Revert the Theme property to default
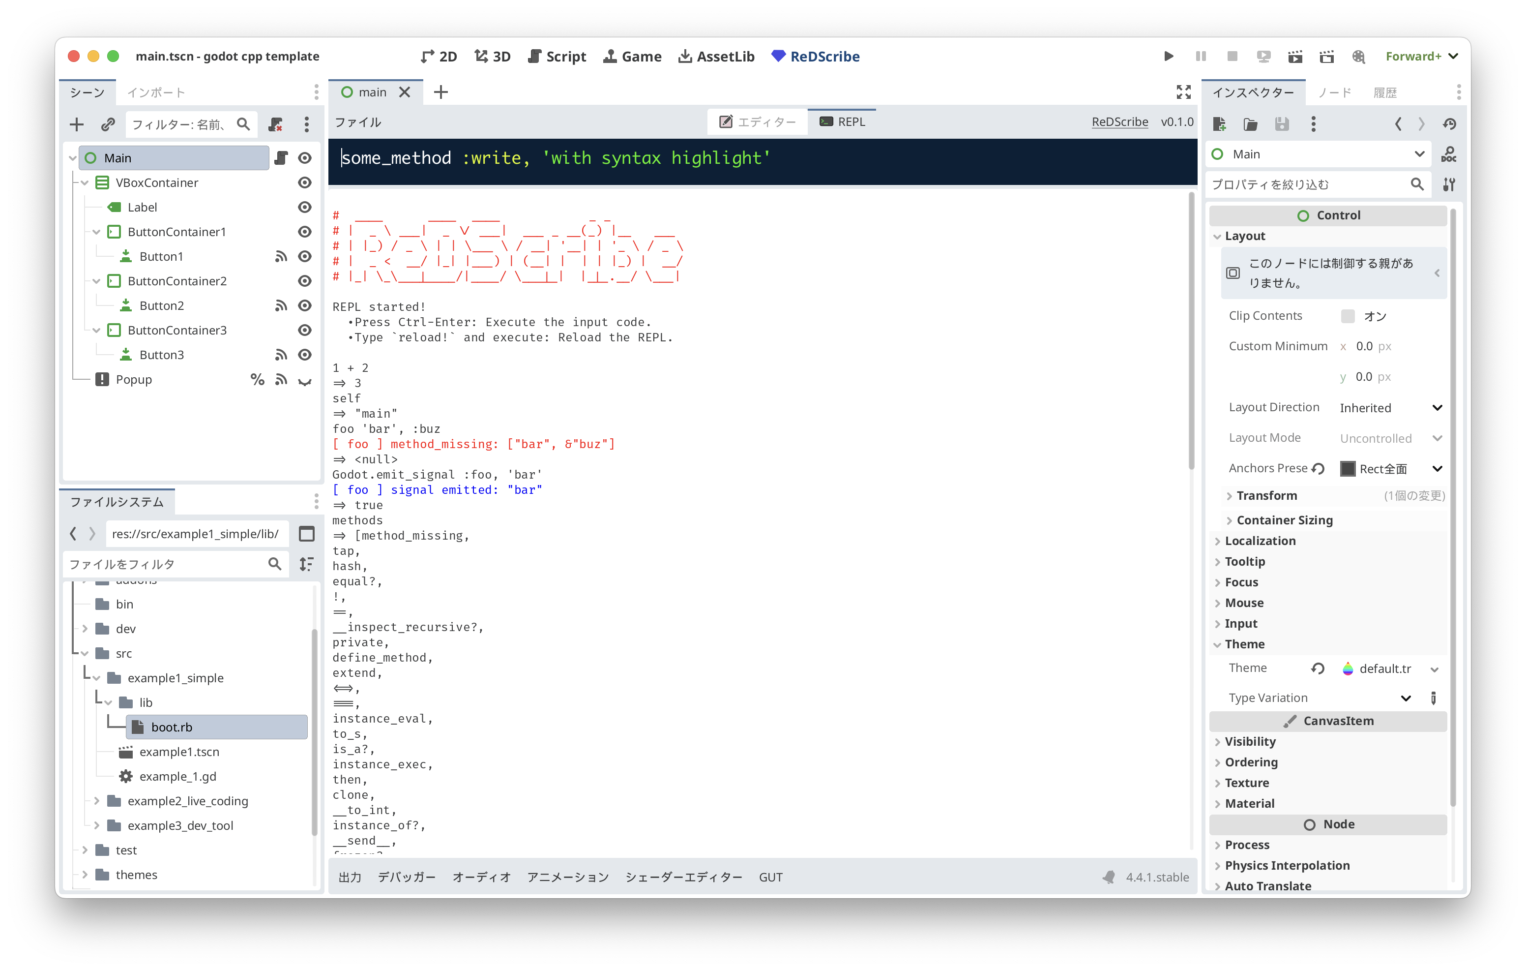 click(1318, 668)
